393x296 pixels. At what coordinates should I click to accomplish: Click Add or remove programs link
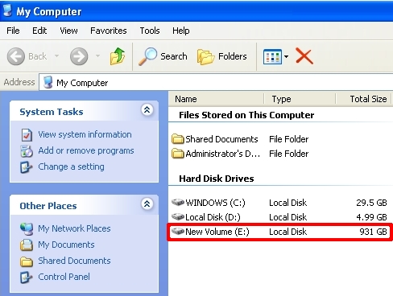click(86, 150)
